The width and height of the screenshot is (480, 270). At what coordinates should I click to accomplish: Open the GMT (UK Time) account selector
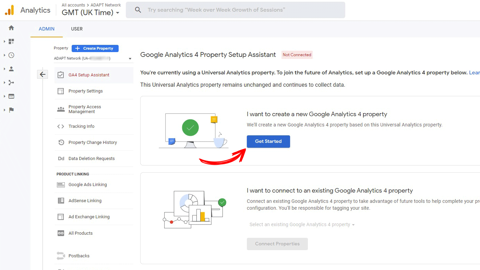tap(91, 13)
